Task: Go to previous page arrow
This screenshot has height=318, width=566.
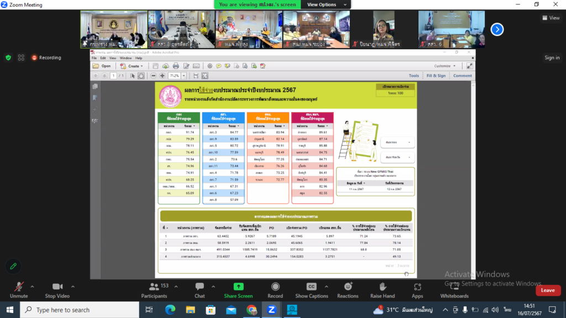Action: (x=96, y=76)
